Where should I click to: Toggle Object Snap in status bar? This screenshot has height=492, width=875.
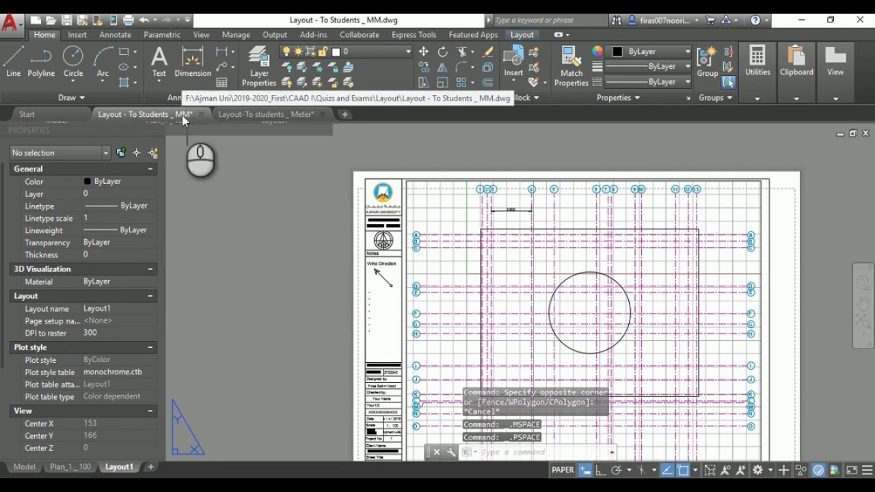click(x=683, y=470)
